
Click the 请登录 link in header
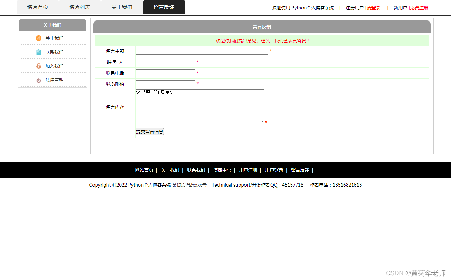pyautogui.click(x=373, y=8)
